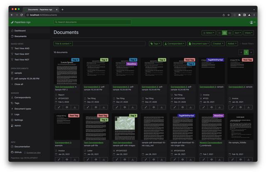
Task: Open the Tags filter dropdown
Action: (155, 44)
